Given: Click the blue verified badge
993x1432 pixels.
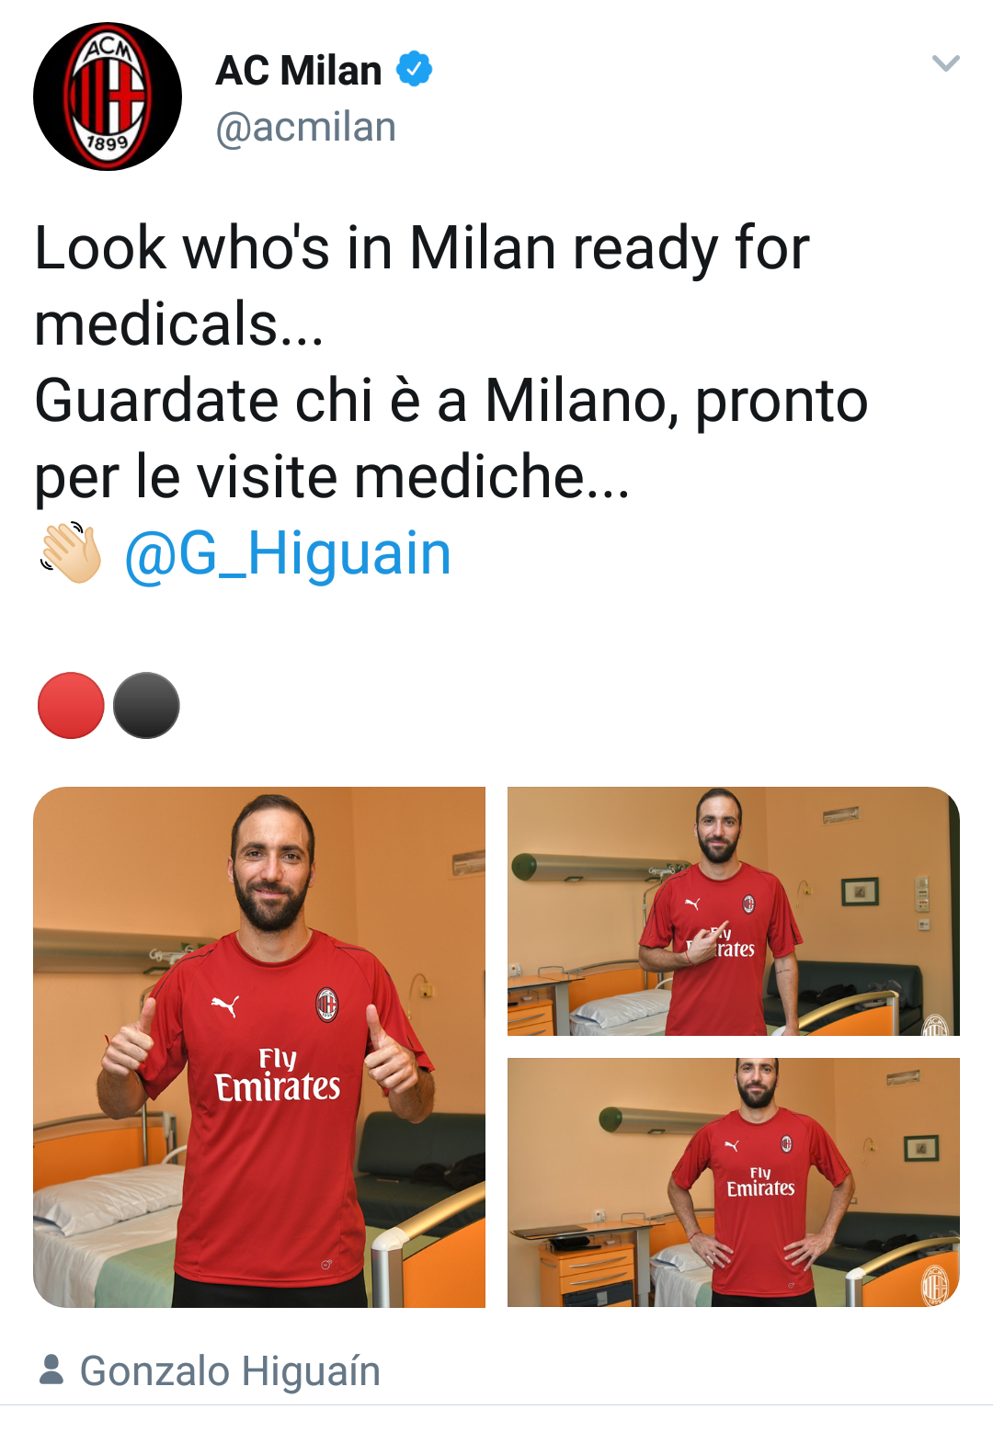Looking at the screenshot, I should pos(414,69).
